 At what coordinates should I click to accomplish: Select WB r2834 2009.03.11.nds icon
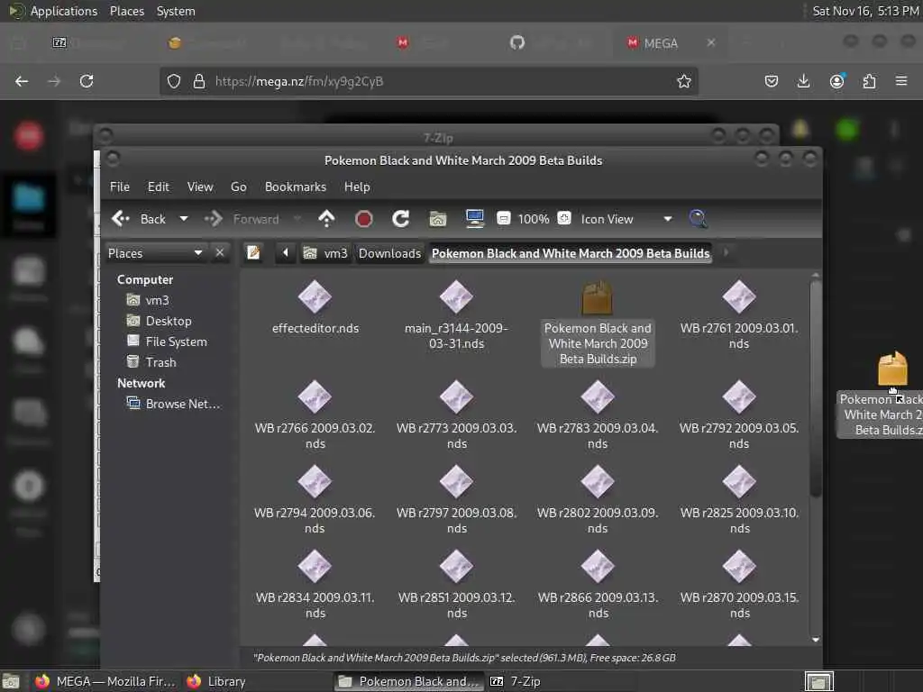click(315, 566)
